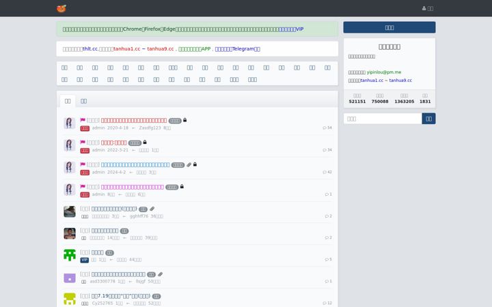
Task: Click the Zasdfg123 last replier name
Action: (150, 128)
